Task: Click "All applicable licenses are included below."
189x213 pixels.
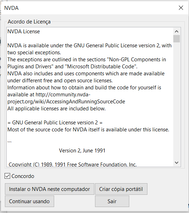Action: [x=57, y=109]
